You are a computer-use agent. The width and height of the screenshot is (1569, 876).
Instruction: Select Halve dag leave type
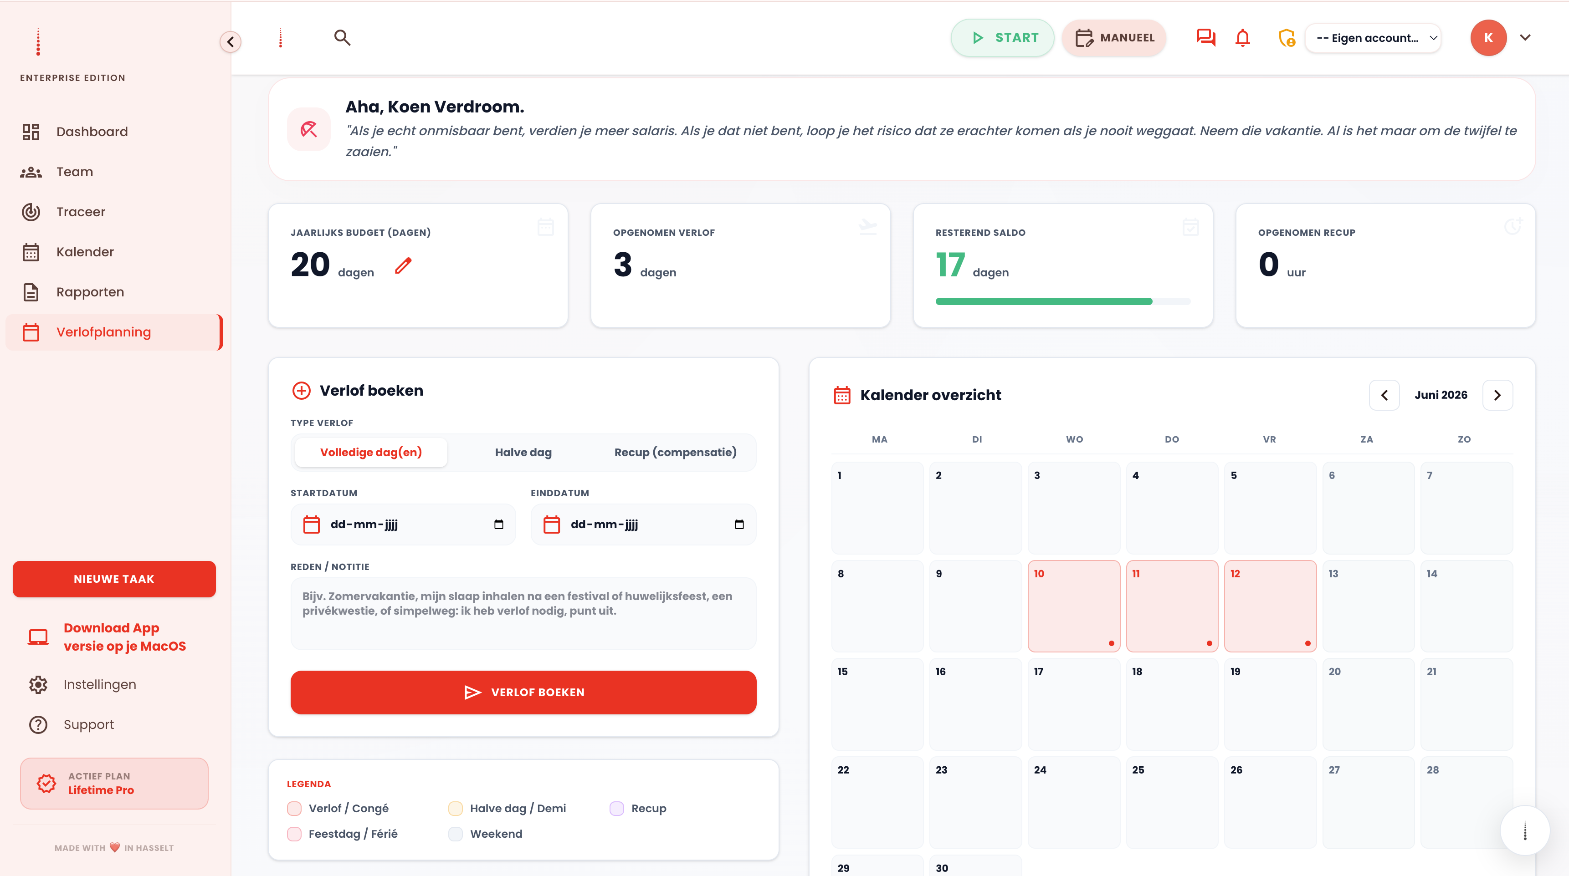[523, 452]
